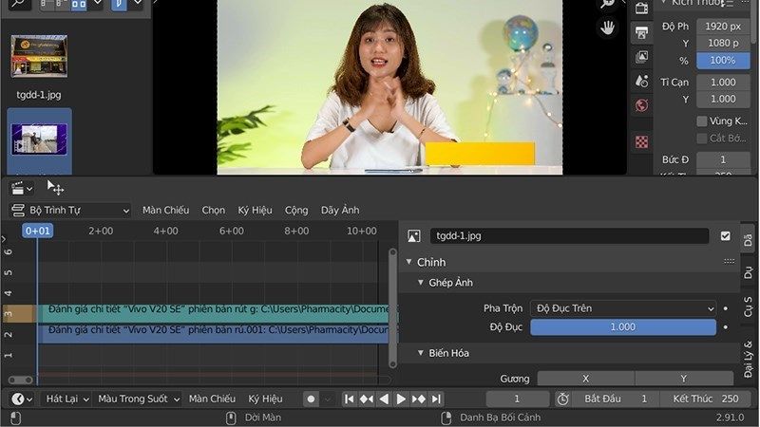Screen dimensions: 760x427
Task: Enable the Vùng K... checkbox
Action: click(701, 121)
